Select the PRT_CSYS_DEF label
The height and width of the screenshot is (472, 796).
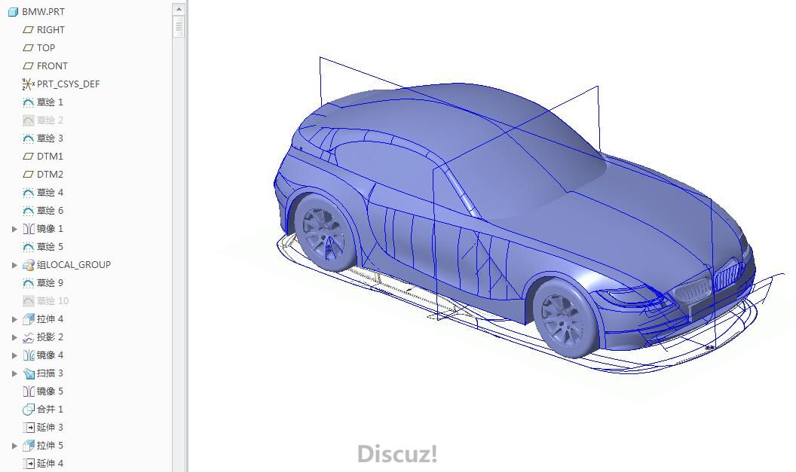pyautogui.click(x=68, y=84)
